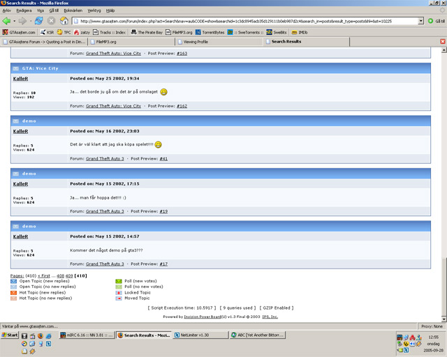Click the Invision Power Board link
The image size is (447, 357).
pos(203,317)
